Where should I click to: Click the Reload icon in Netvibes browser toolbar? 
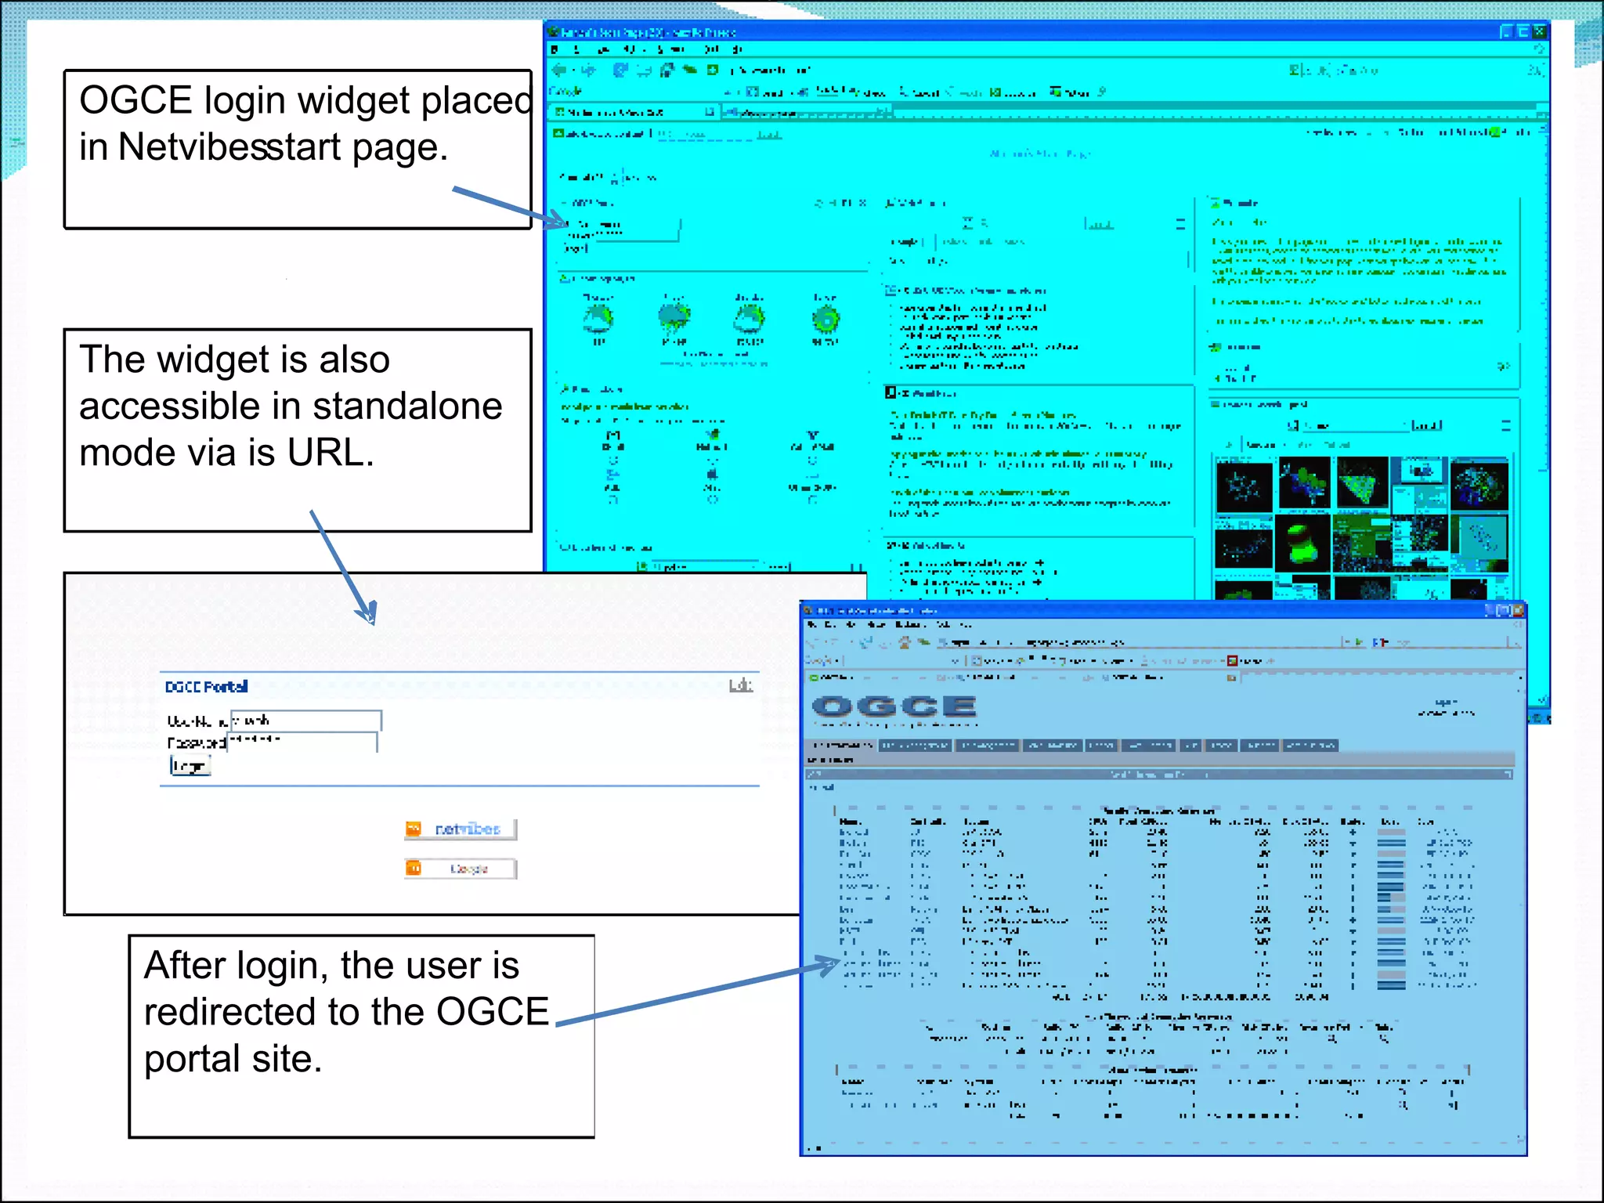point(620,70)
